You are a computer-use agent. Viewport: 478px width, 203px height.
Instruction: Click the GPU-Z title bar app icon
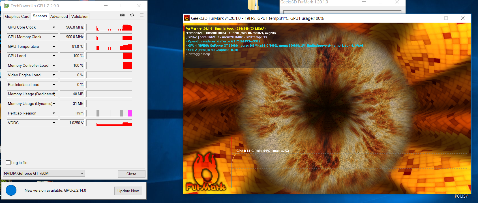click(7, 6)
